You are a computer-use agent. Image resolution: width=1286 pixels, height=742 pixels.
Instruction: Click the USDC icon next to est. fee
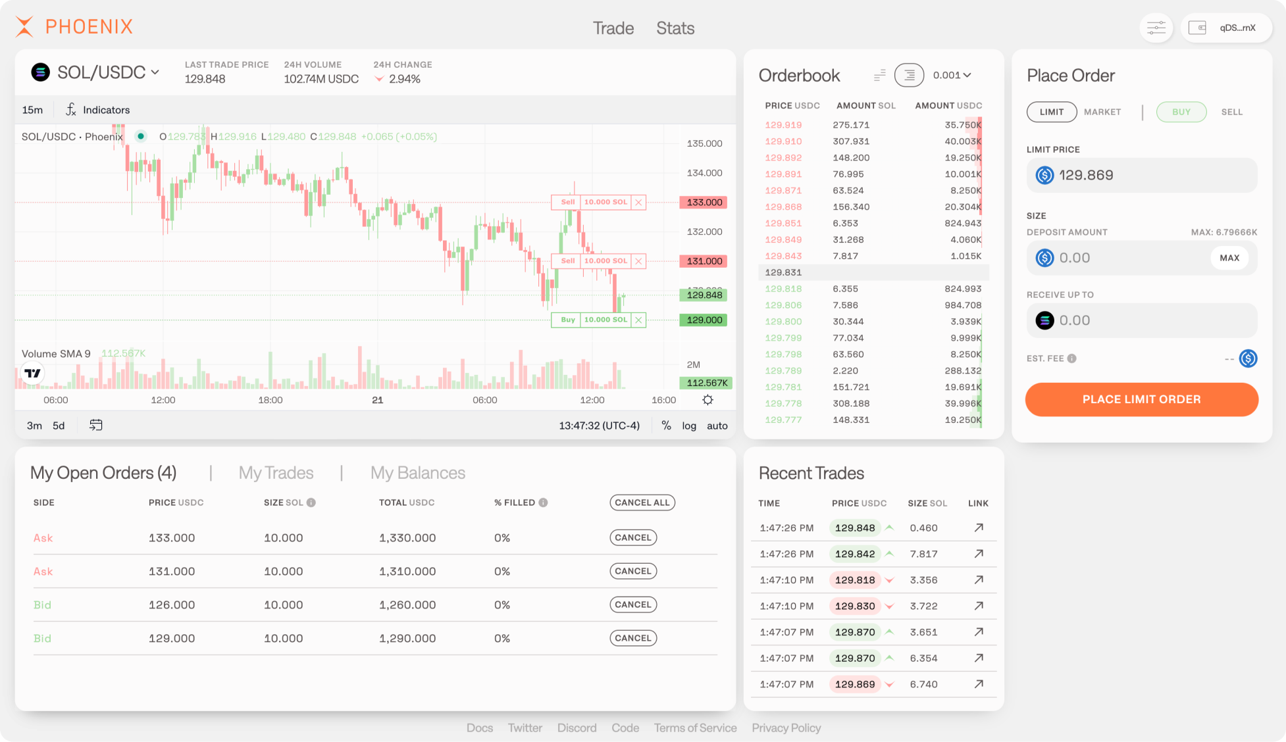point(1248,359)
